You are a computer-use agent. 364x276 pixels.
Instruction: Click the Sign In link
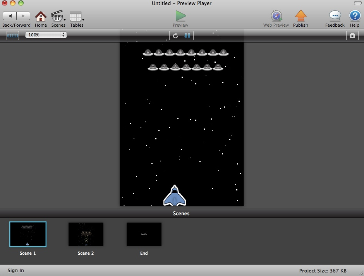point(15,271)
